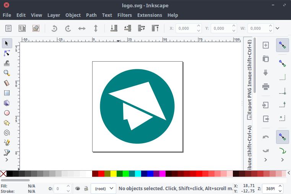Screen dimensions: 291x194
Task: Create a new document icon
Action: click(x=266, y=45)
